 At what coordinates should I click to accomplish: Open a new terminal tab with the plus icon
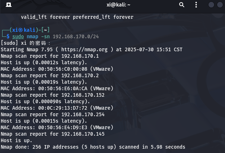coord(9,5)
